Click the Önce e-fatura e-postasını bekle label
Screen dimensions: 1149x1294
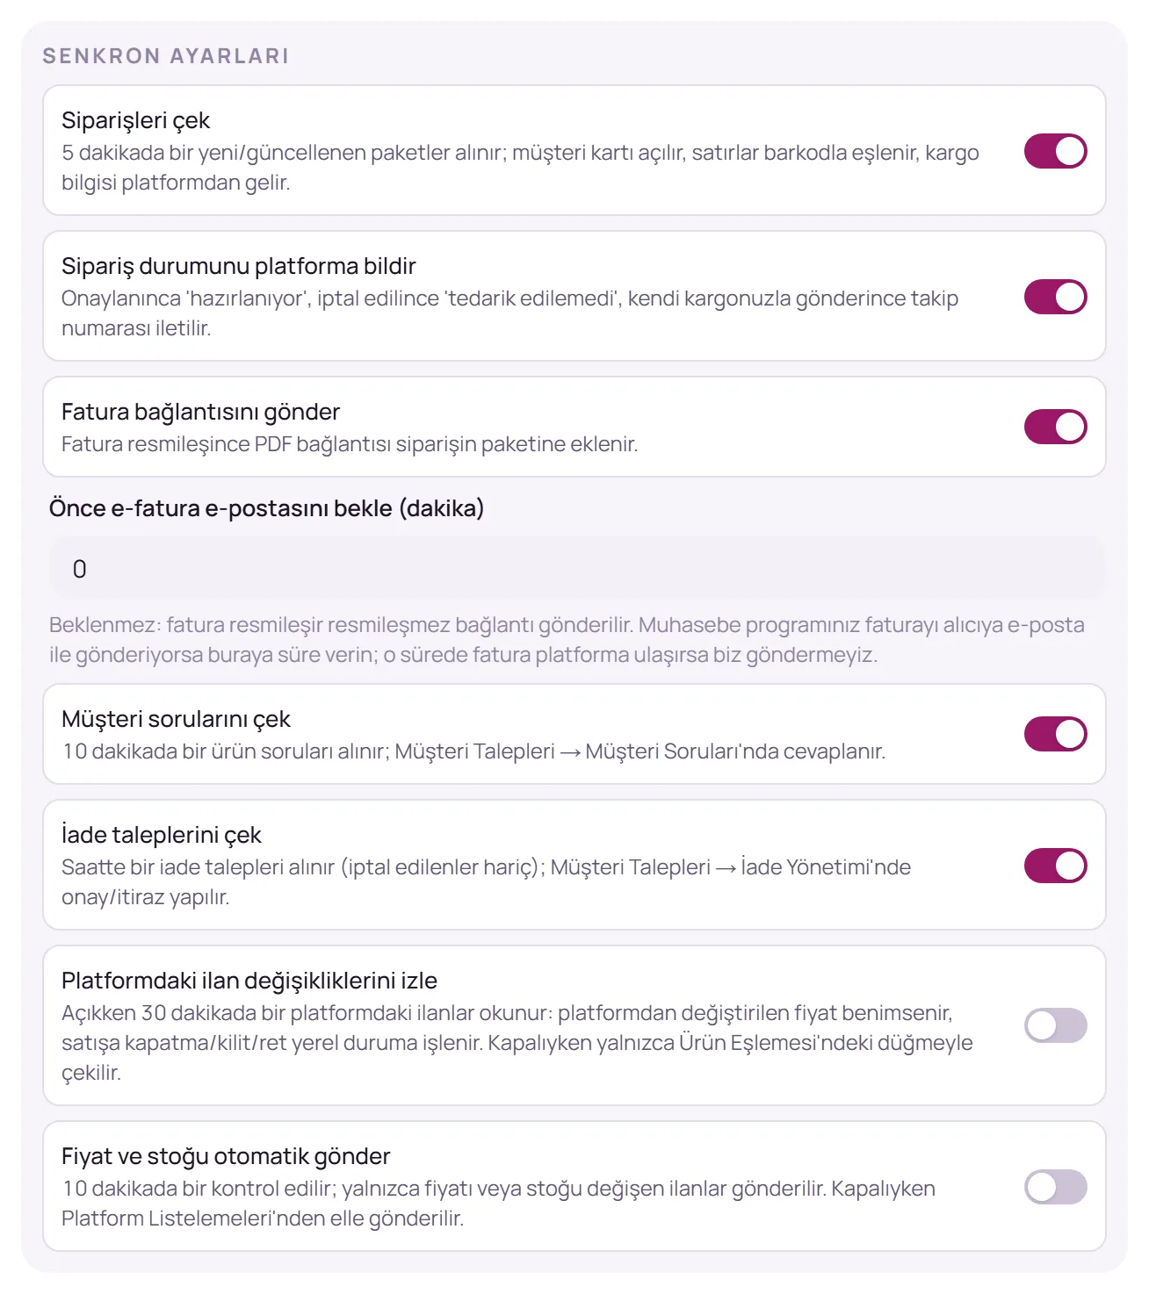(x=267, y=508)
